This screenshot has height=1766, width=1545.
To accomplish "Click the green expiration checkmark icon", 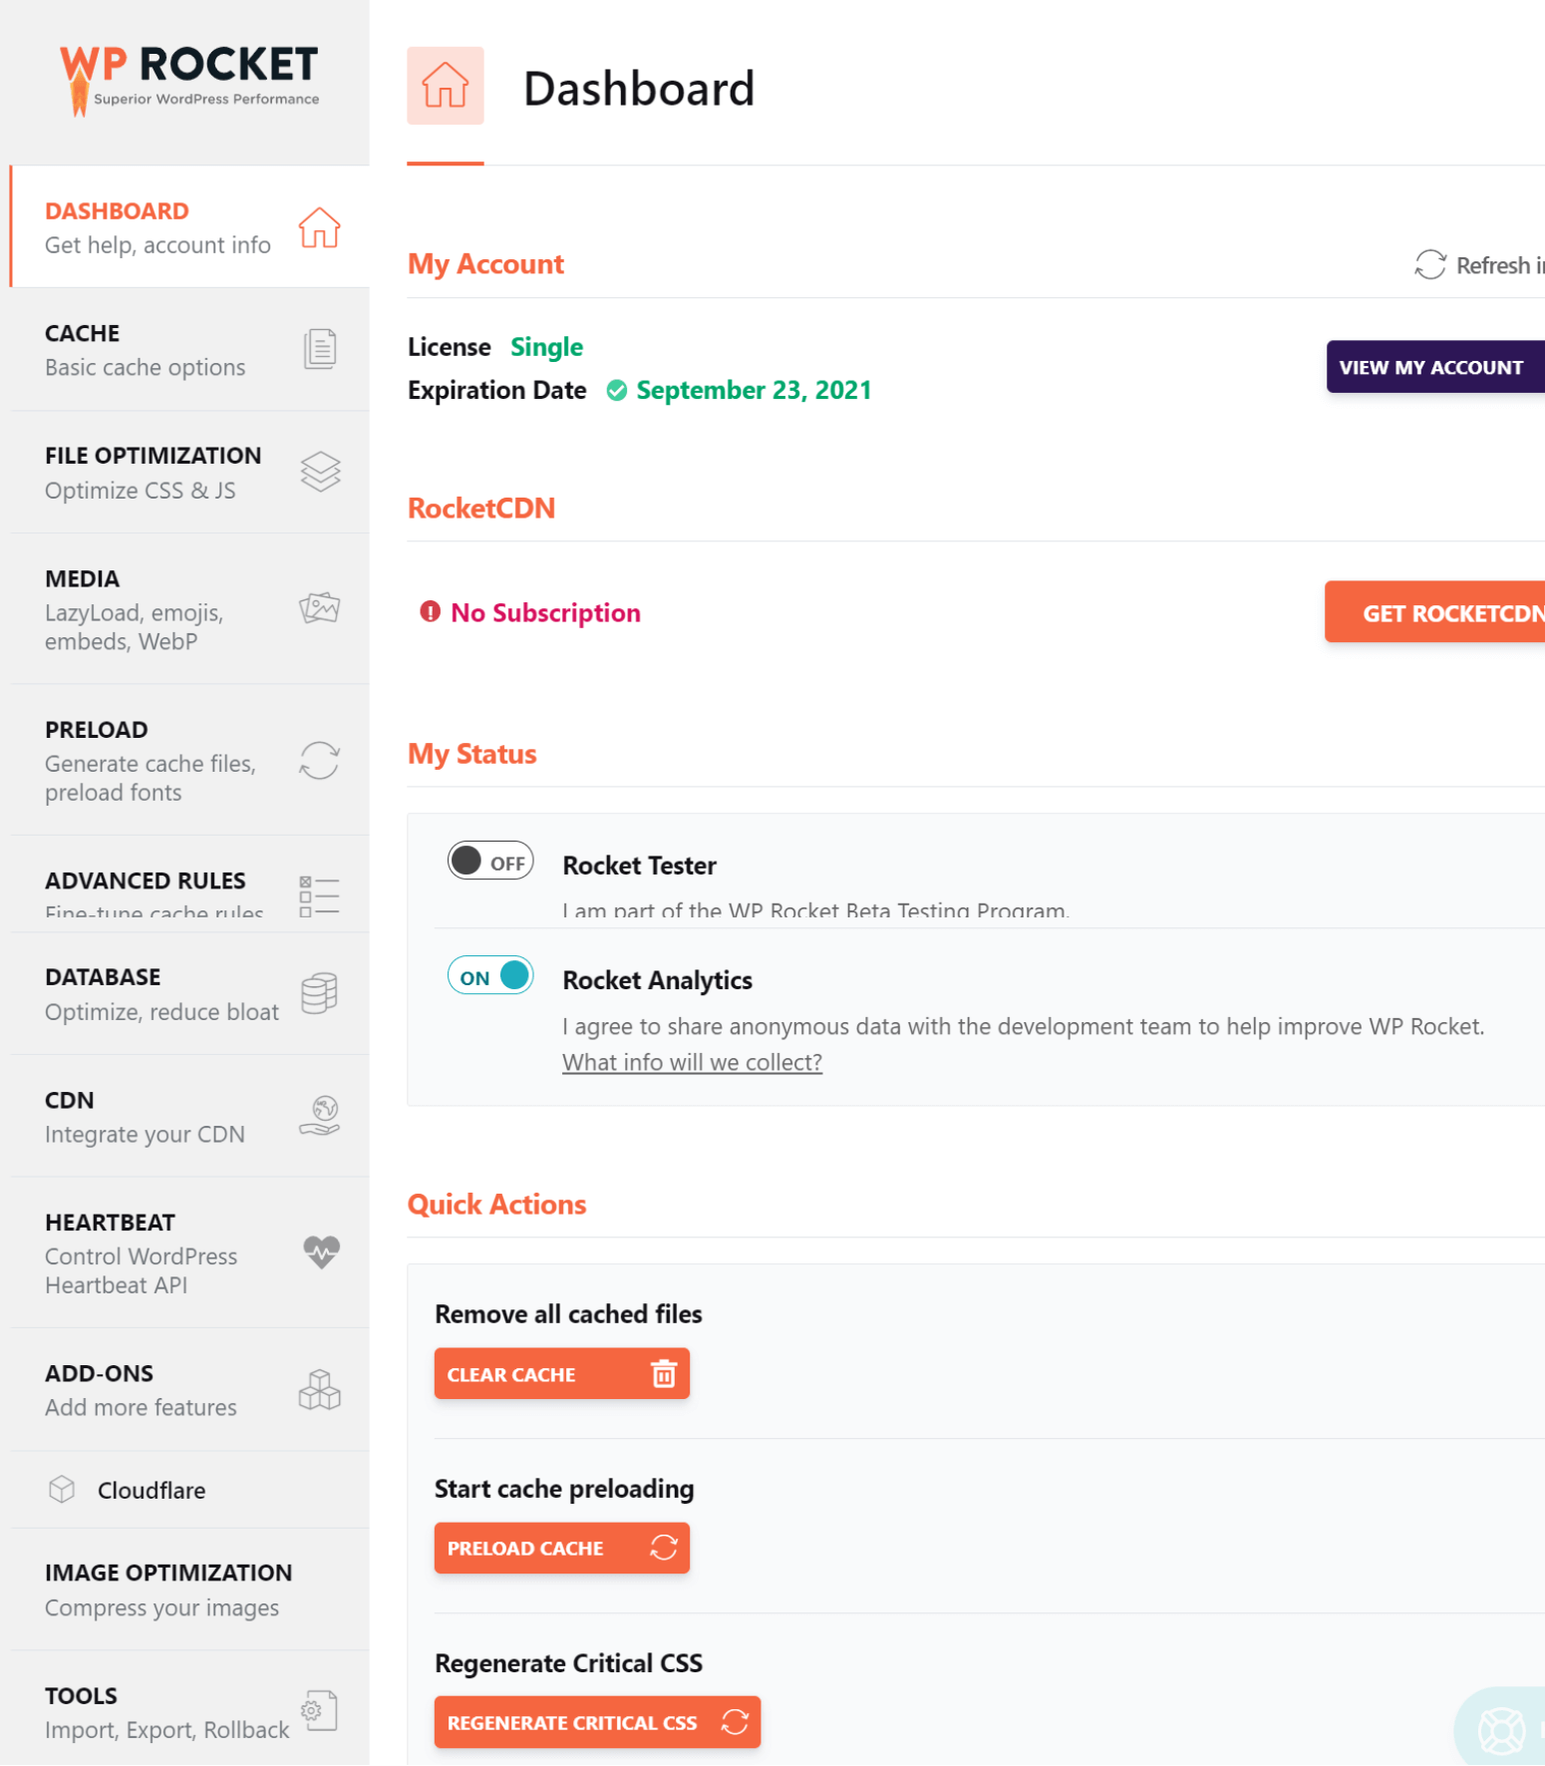I will click(x=617, y=390).
